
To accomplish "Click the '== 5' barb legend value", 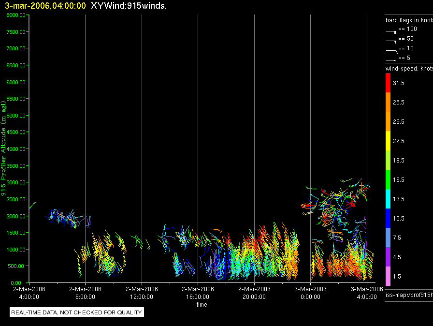I will [x=404, y=58].
